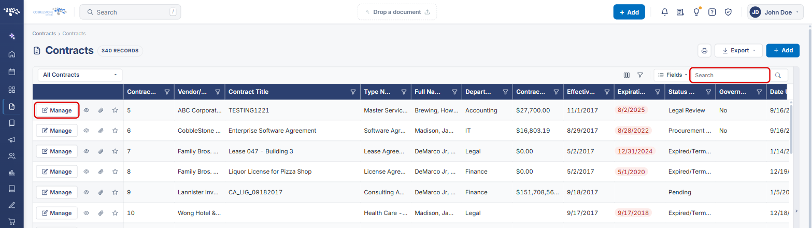
Task: Preview contract 6 with eye icon
Action: click(87, 131)
